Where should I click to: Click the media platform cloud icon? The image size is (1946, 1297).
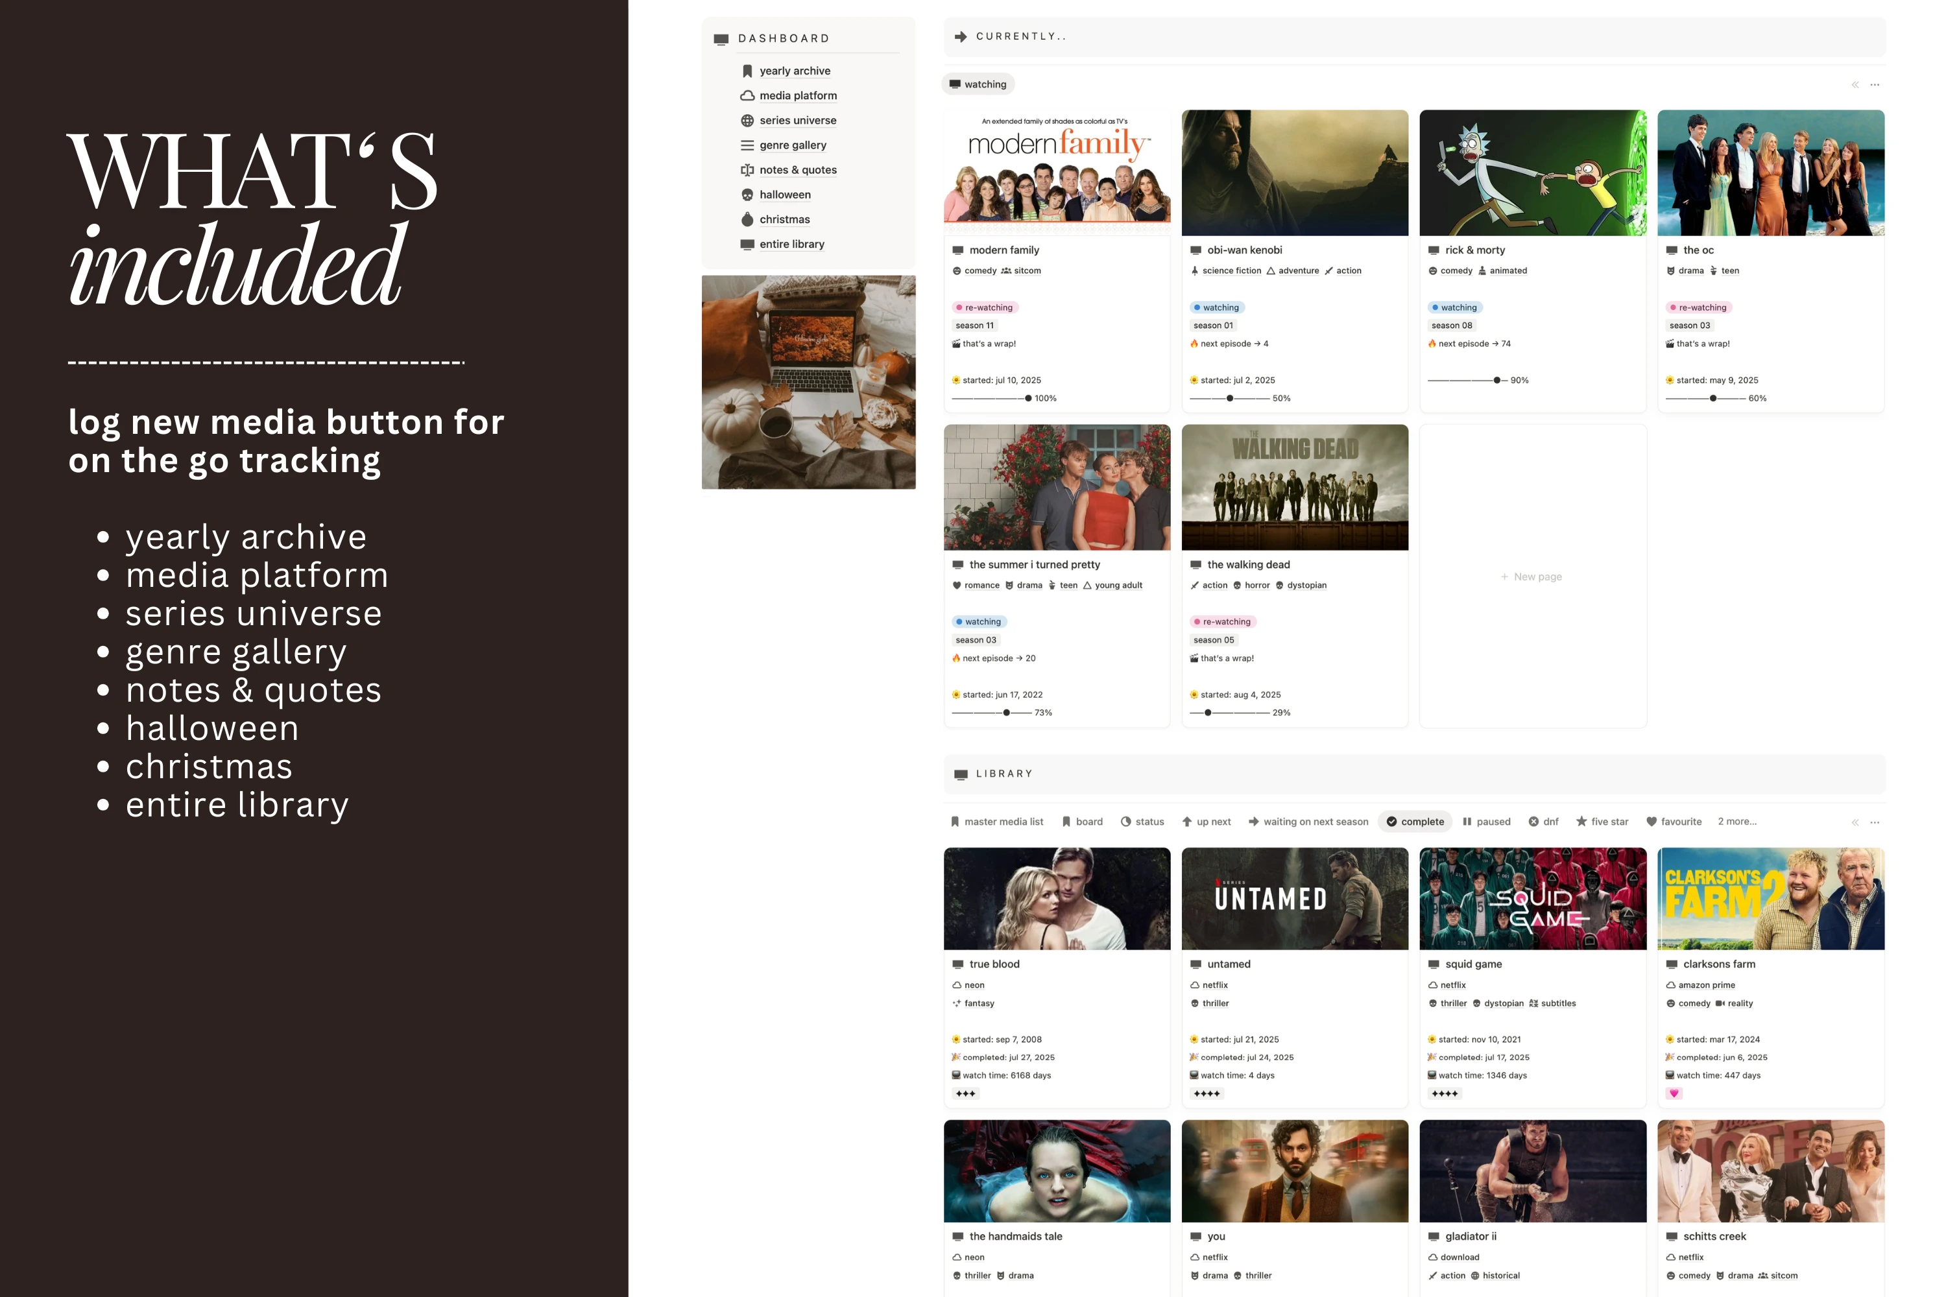click(x=747, y=96)
